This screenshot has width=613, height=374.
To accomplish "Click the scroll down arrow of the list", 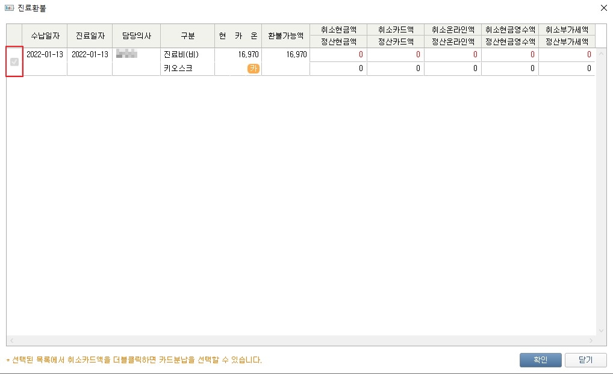I will tap(600, 330).
